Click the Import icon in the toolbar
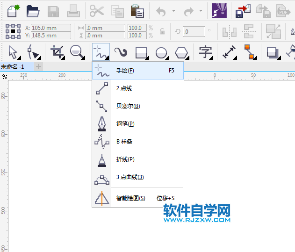 (x=243, y=11)
